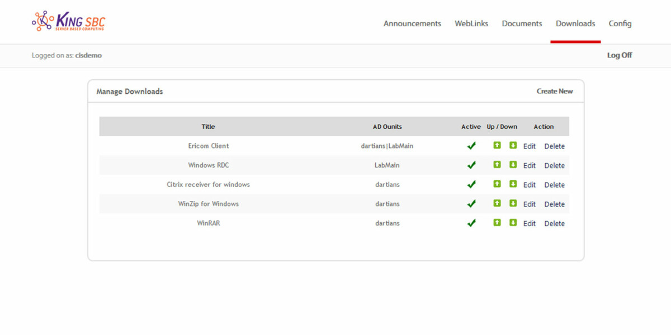Move Ericom Client up using its arrow icon
671x335 pixels.
pyautogui.click(x=497, y=145)
